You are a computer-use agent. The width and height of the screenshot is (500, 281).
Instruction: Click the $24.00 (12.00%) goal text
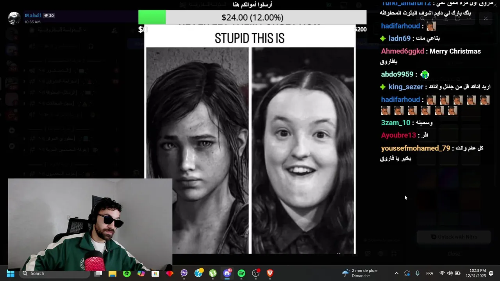[x=252, y=18]
